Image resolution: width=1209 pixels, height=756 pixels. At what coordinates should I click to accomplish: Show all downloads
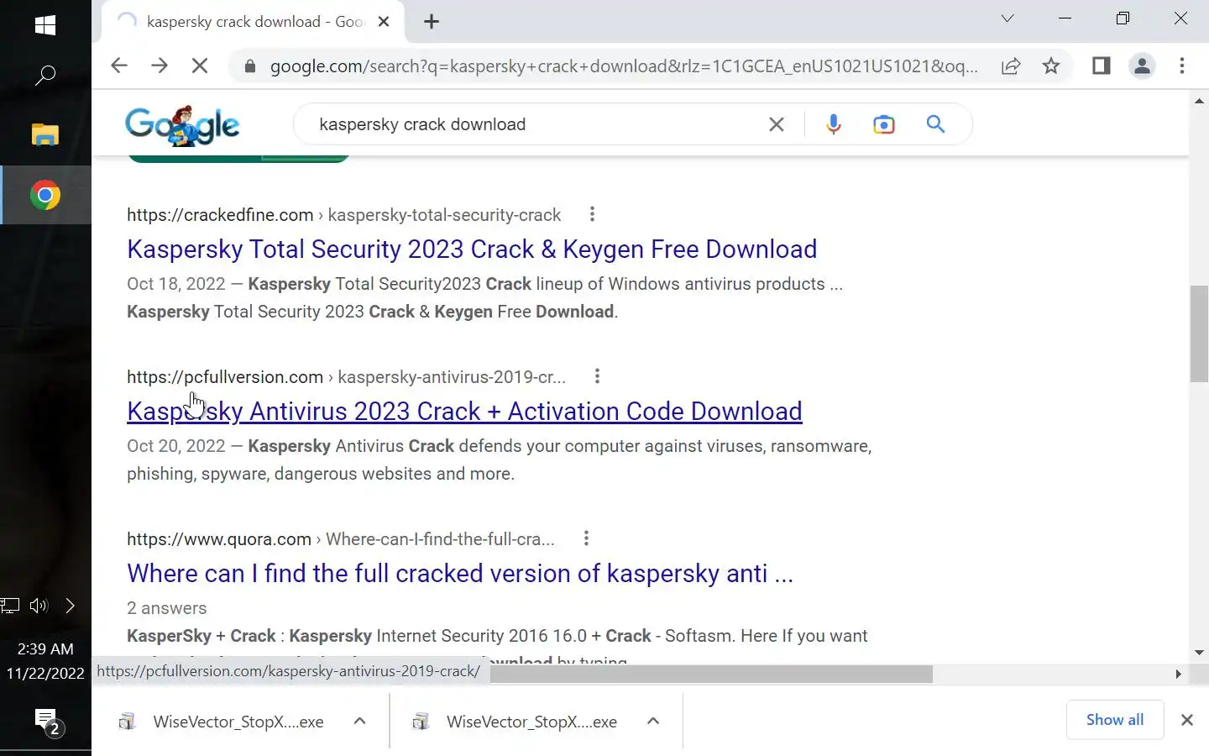[x=1115, y=720]
